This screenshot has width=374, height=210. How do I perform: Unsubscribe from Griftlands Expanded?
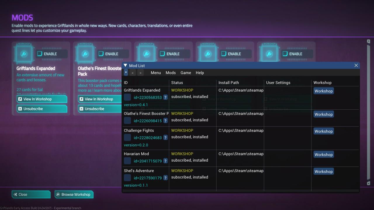(x=42, y=109)
